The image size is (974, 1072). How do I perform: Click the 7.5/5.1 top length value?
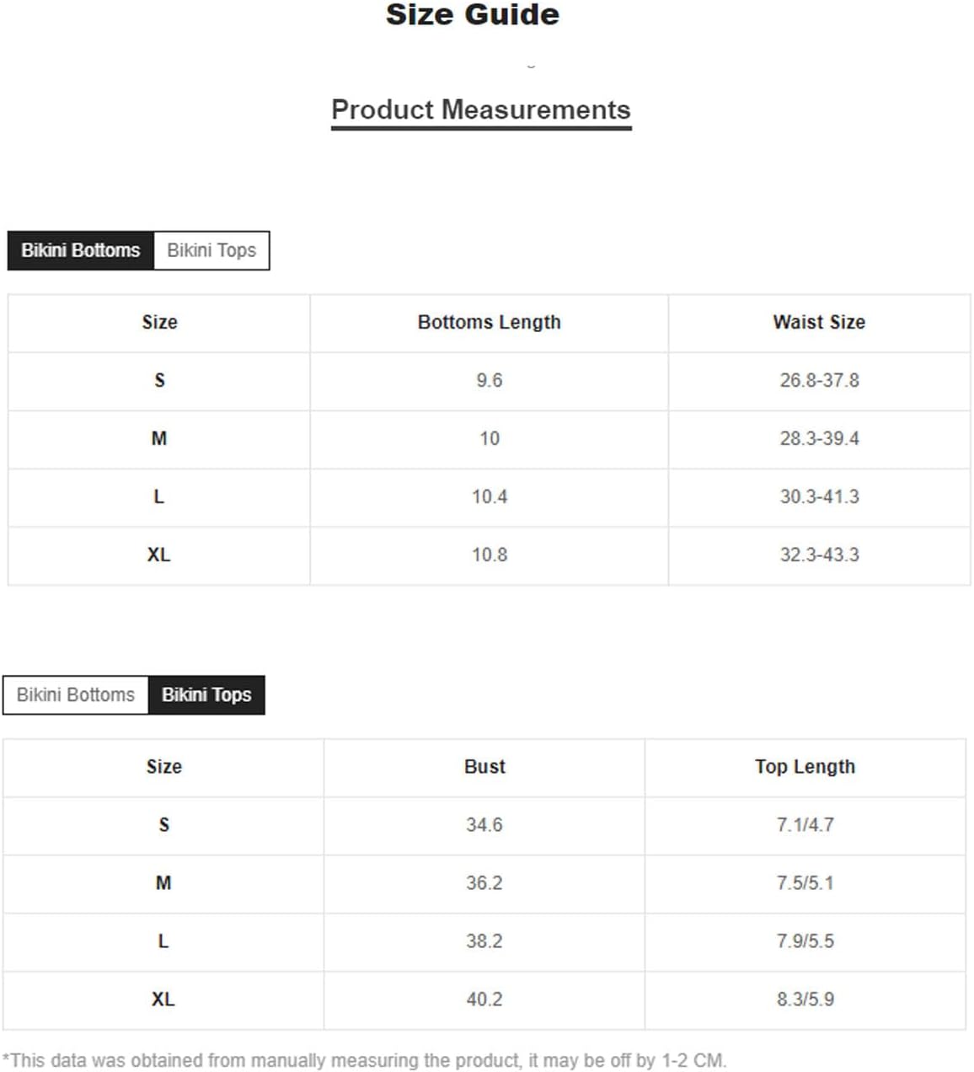(805, 883)
